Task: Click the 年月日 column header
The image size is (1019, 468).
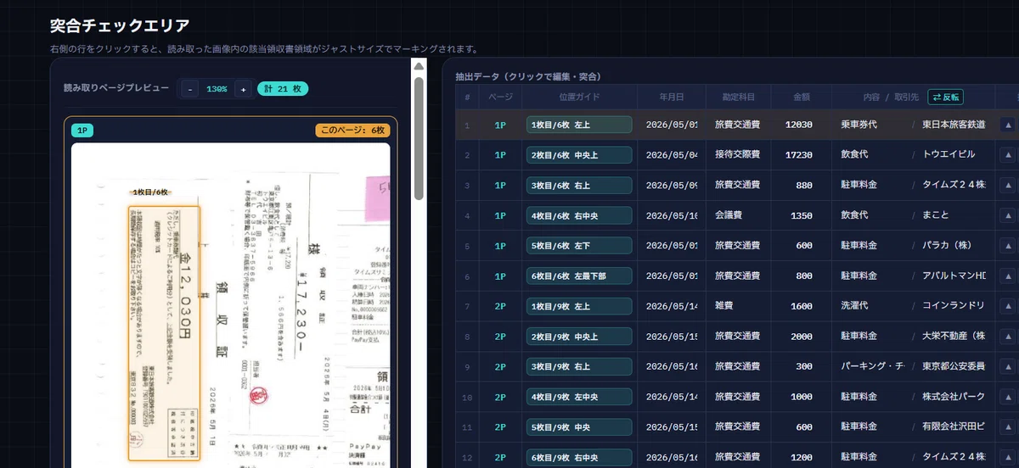Action: [x=671, y=97]
